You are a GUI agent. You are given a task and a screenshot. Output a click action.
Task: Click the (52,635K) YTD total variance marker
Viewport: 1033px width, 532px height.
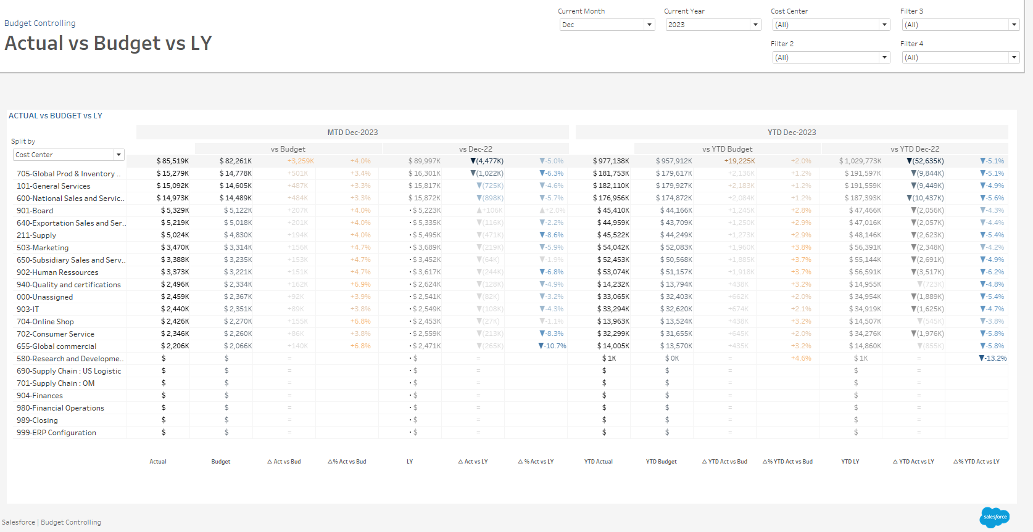point(909,162)
